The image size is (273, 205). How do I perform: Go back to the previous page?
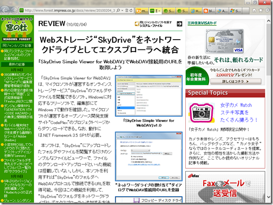click(x=5, y=10)
